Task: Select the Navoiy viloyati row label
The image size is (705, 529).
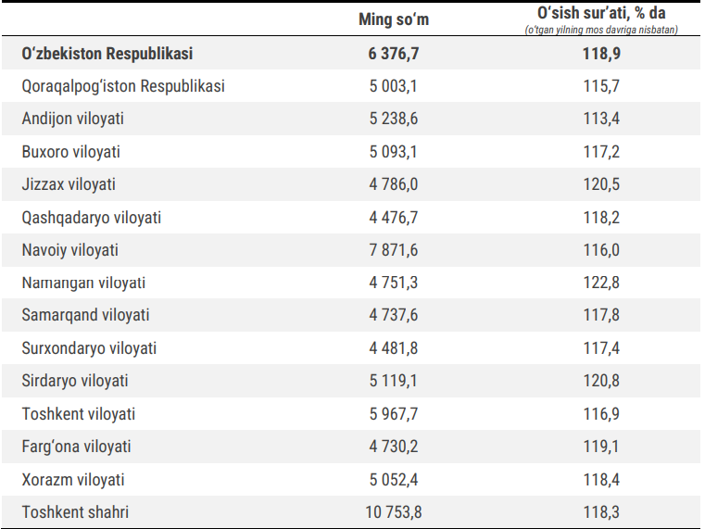Action: [70, 250]
